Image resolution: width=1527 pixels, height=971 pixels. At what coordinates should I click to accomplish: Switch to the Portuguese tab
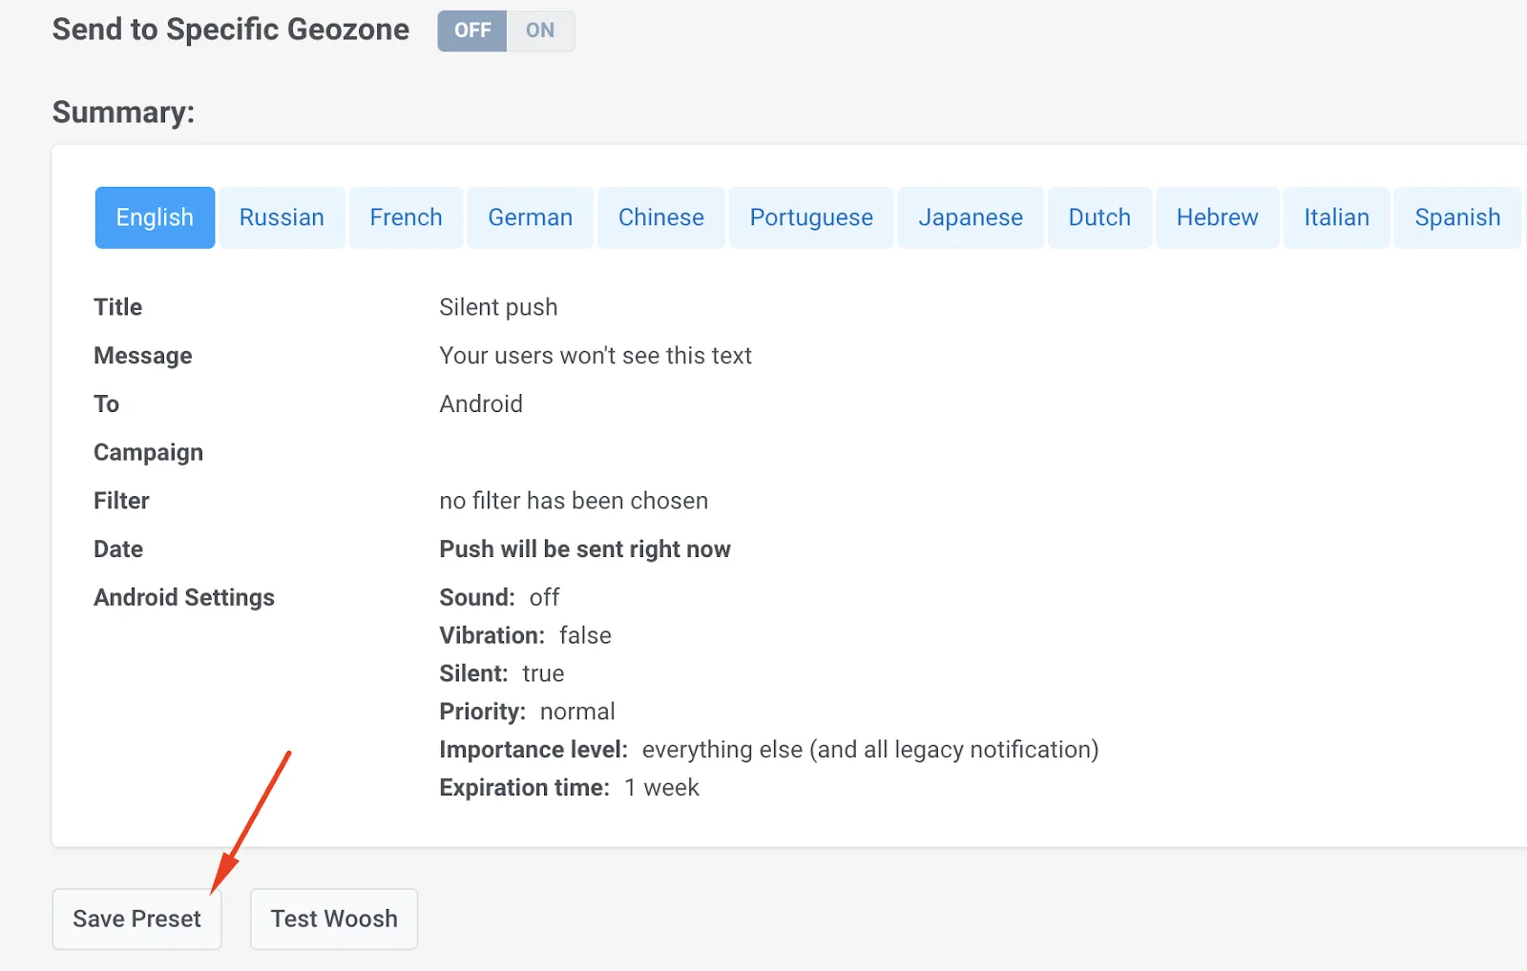pos(811,217)
